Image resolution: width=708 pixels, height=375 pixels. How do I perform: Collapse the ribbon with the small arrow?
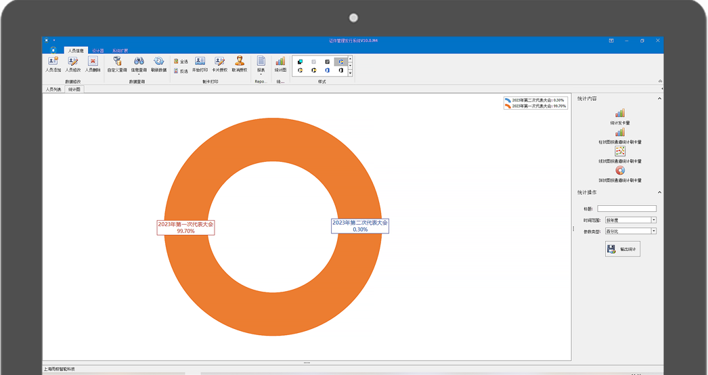[660, 81]
